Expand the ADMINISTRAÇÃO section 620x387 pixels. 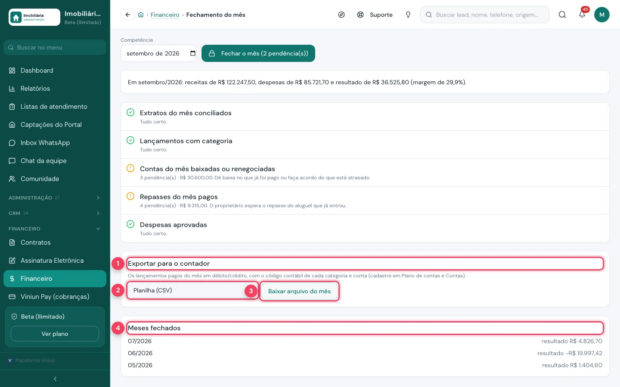[55, 198]
